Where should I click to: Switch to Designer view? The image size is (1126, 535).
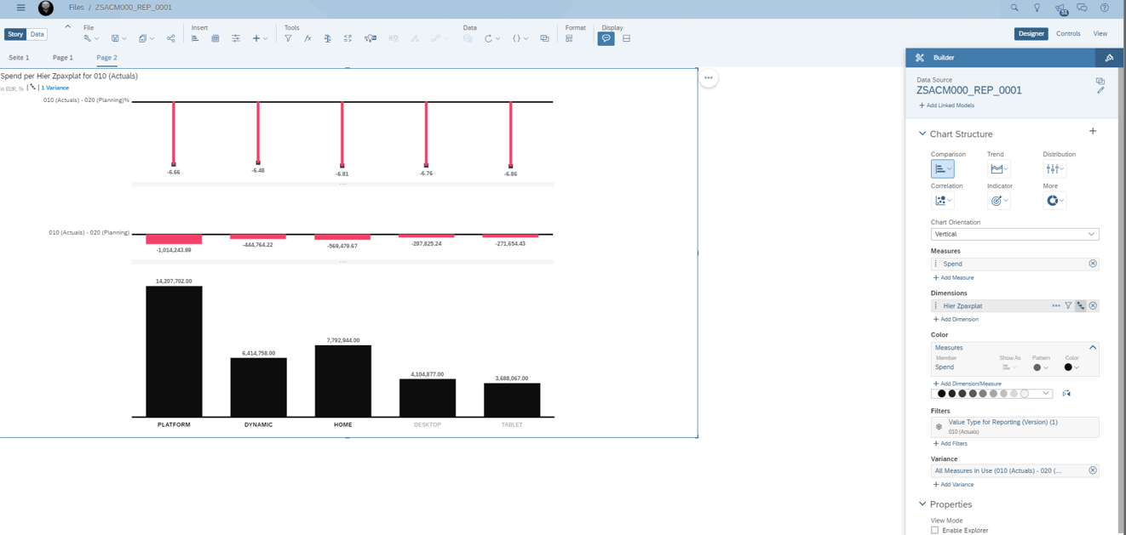(x=1031, y=34)
